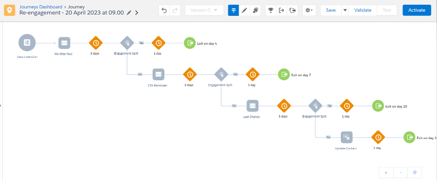Click the Data Extension text label
This screenshot has height=181, width=437.
[27, 57]
